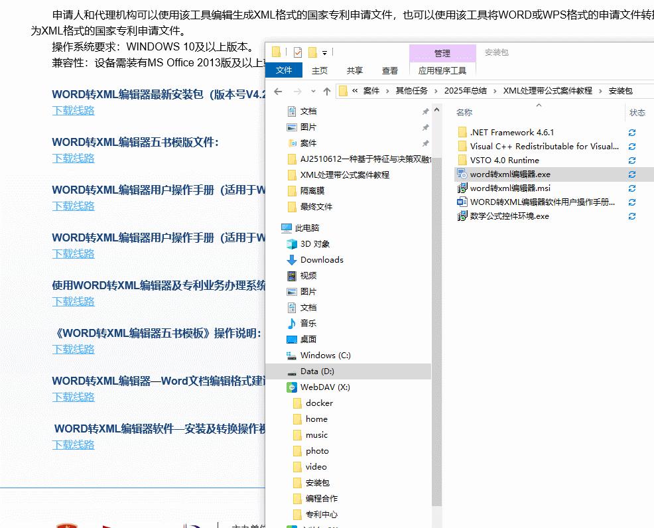Open the breadcrumb chevron next to 安装包
The height and width of the screenshot is (528, 654).
coord(599,91)
